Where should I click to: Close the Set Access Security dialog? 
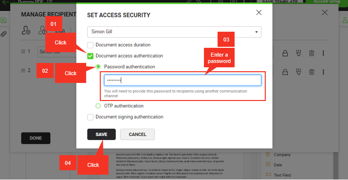pos(259,13)
